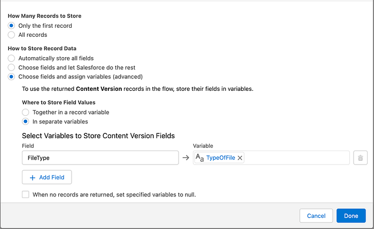Click the TypeOfFile pill label
This screenshot has height=229, width=374.
coord(221,157)
